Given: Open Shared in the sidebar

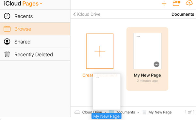Looking at the screenshot, I should 35,42.
